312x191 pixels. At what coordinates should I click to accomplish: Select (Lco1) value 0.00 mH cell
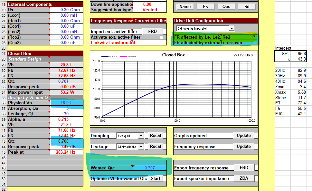(66, 15)
